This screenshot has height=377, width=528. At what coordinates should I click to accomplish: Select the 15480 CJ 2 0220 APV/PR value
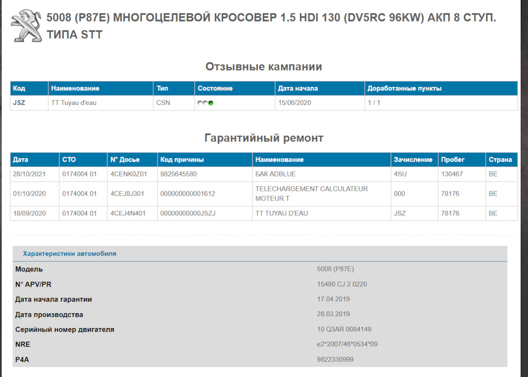pos(342,284)
